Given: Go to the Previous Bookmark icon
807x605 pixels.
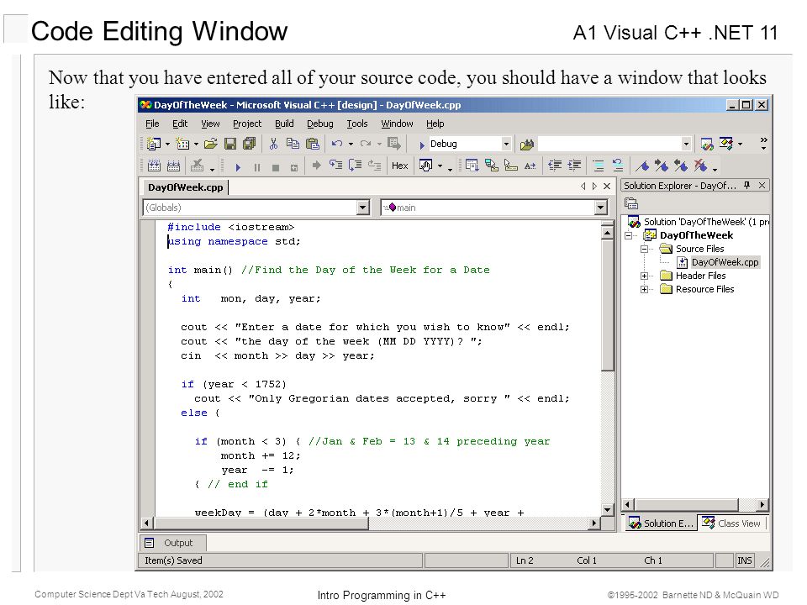Looking at the screenshot, I should click(681, 166).
